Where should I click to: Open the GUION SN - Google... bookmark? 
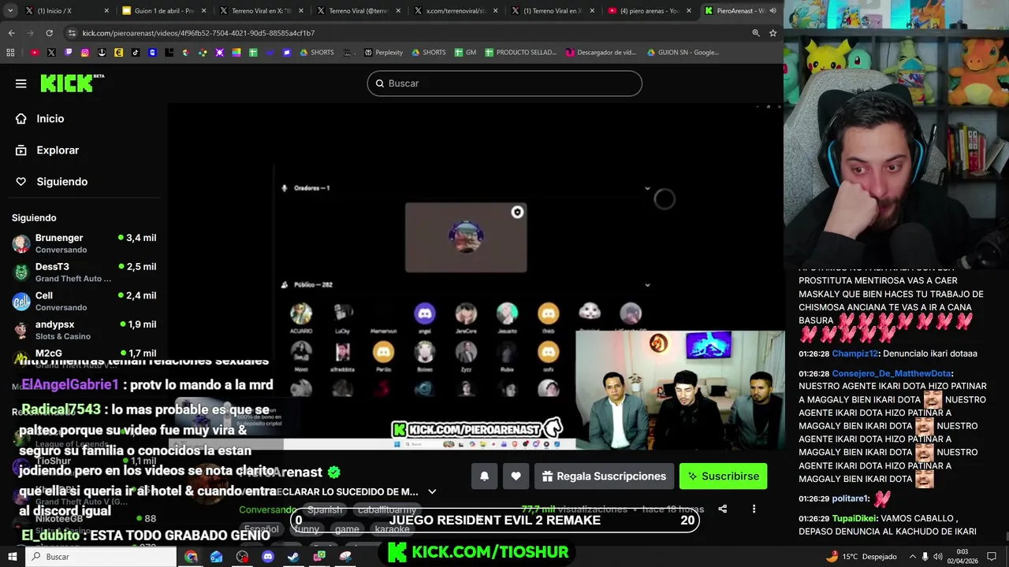pyautogui.click(x=683, y=53)
